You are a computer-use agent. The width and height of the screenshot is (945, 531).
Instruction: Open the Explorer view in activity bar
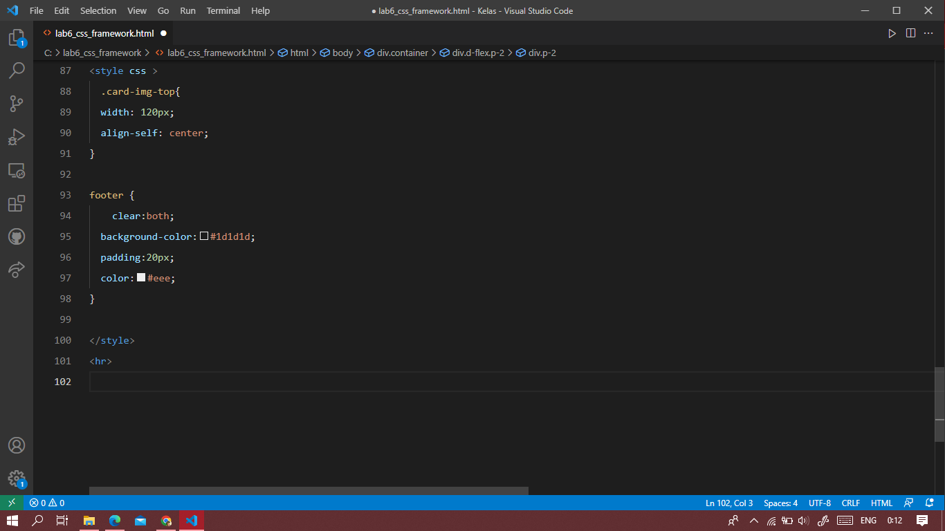point(17,37)
